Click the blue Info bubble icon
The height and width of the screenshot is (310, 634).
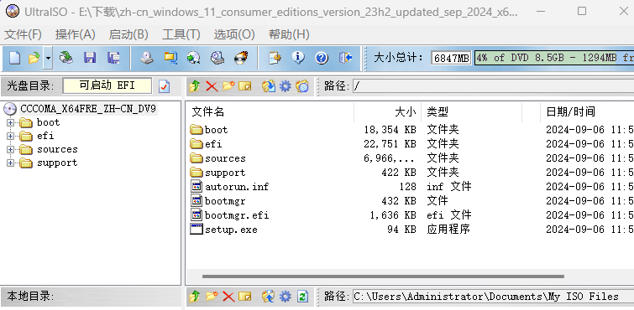[x=298, y=58]
